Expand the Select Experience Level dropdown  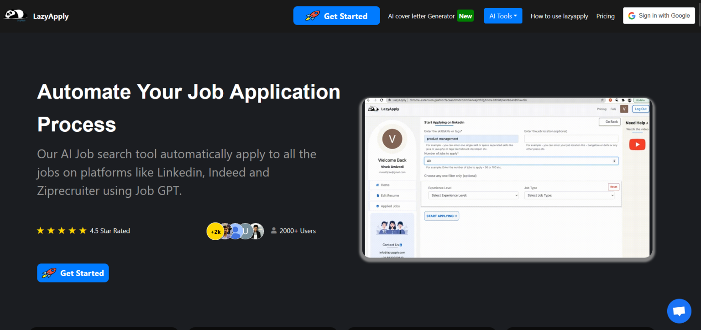472,195
